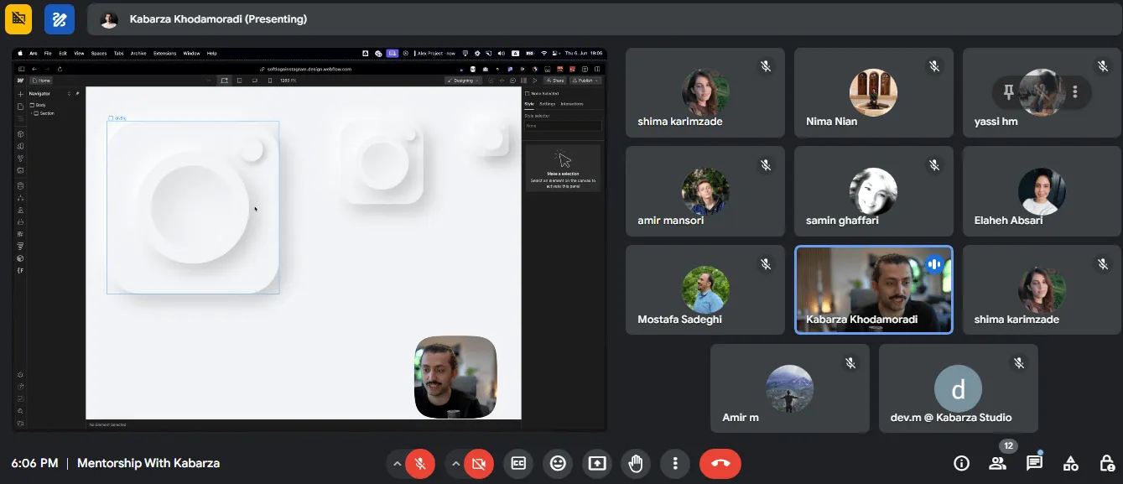Image resolution: width=1123 pixels, height=484 pixels.
Task: Select the Style tab in Webflow
Action: pos(529,104)
